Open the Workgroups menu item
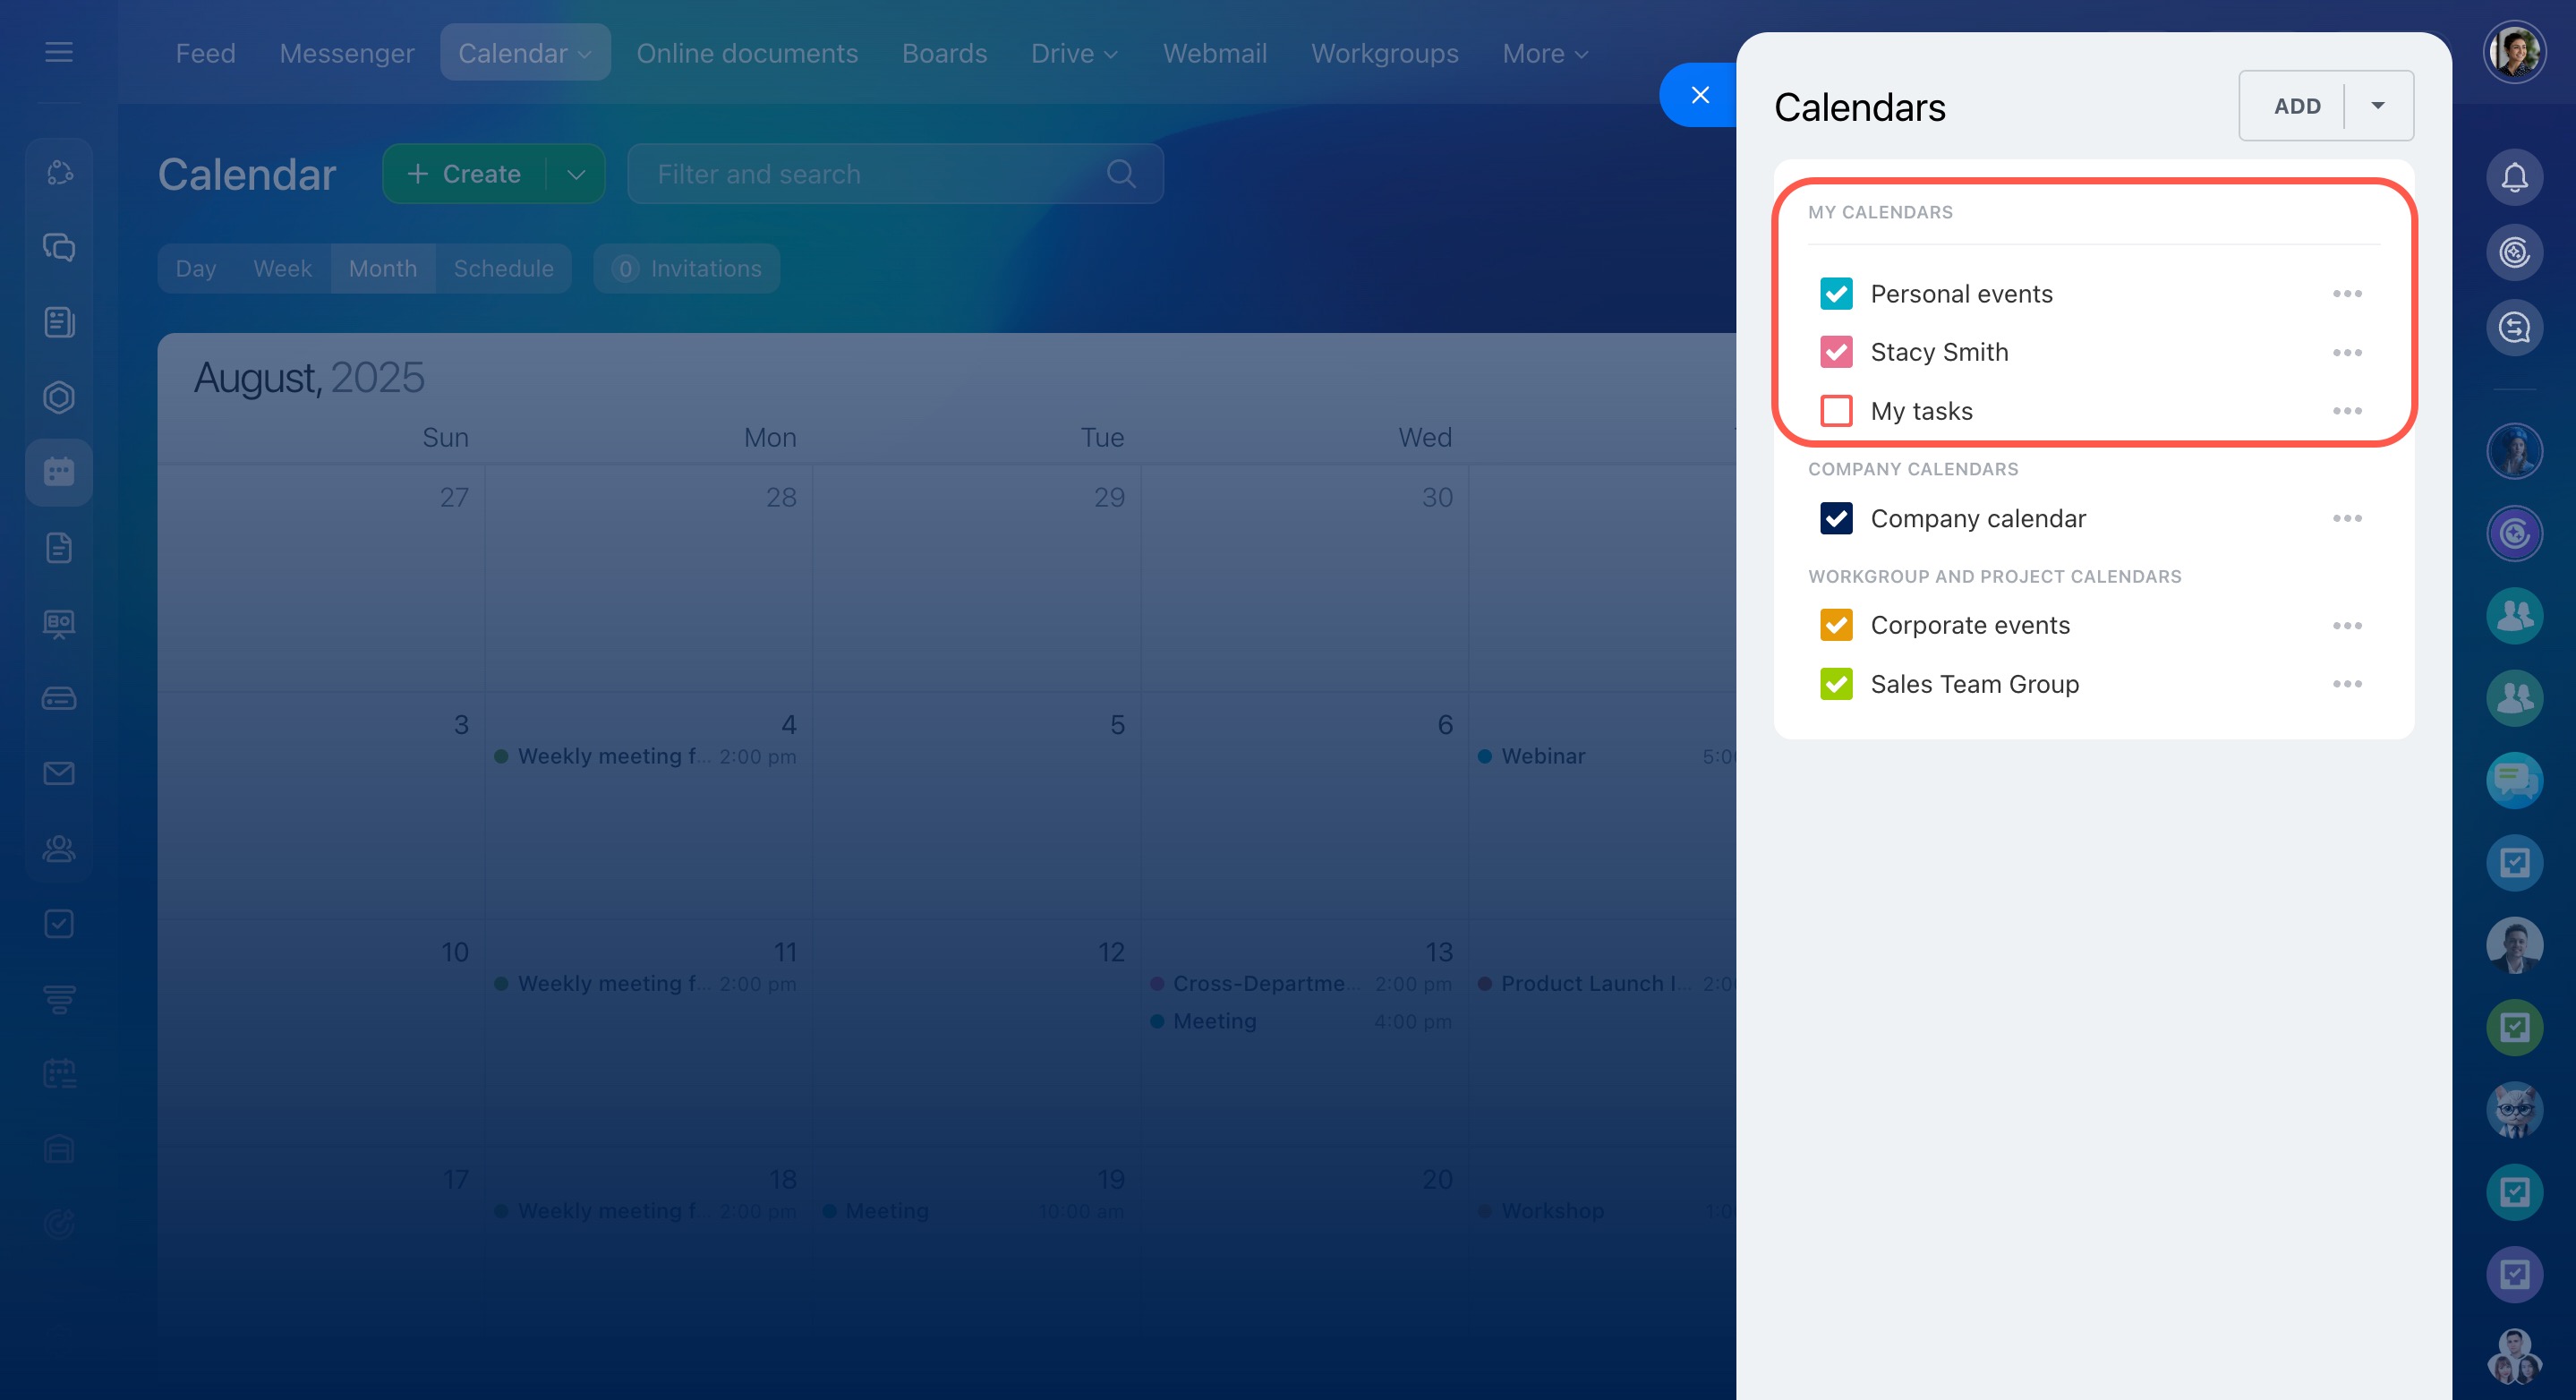This screenshot has width=2576, height=1400. (x=1384, y=53)
